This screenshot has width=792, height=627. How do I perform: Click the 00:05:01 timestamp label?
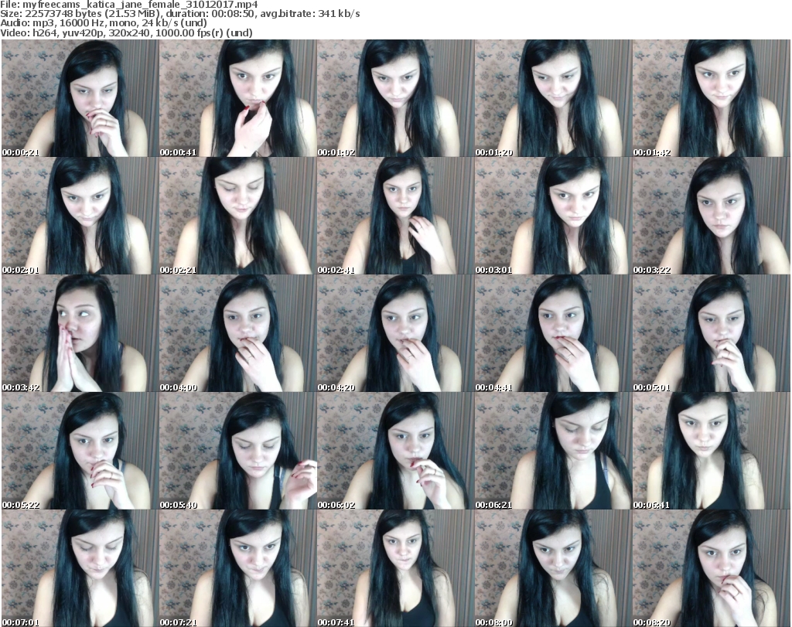(x=652, y=387)
